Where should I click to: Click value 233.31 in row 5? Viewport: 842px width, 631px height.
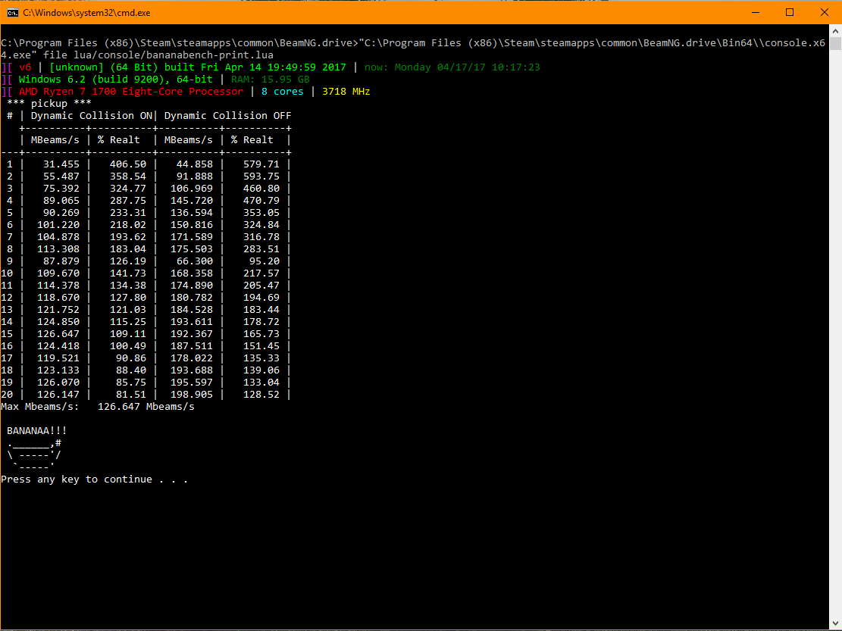tap(128, 212)
